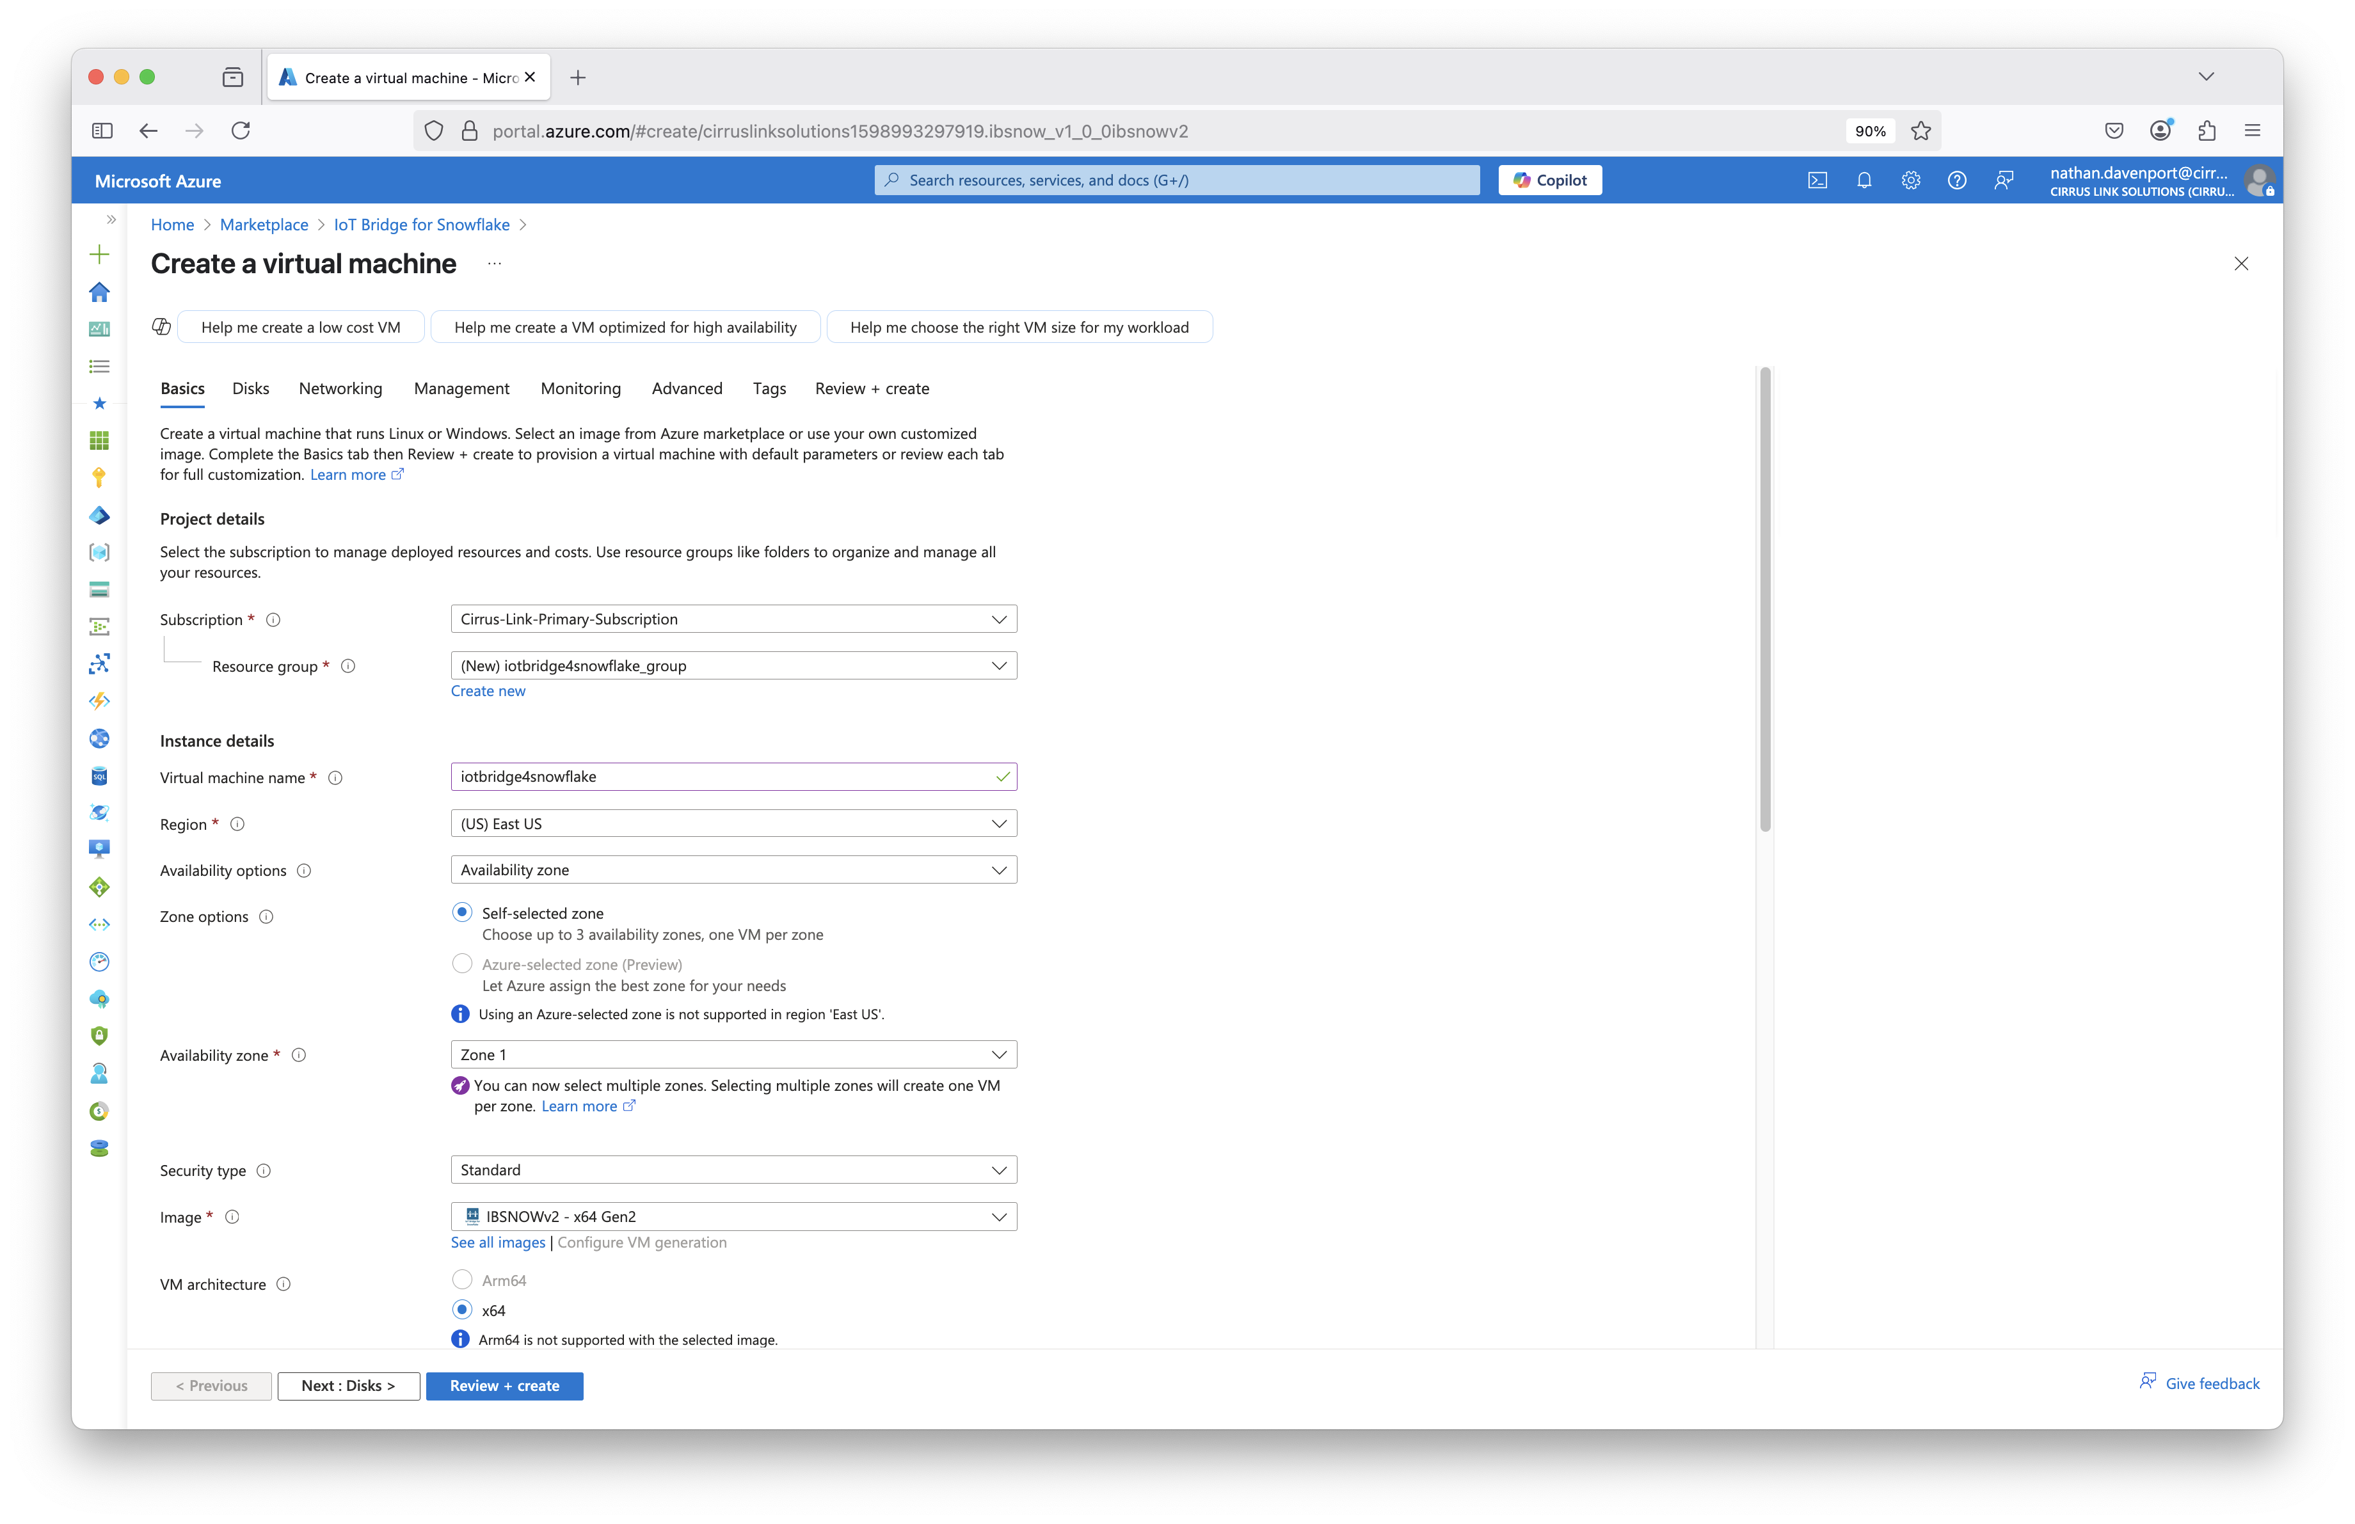Expand the Availability zone dropdown
The width and height of the screenshot is (2355, 1524).
pyautogui.click(x=733, y=1054)
